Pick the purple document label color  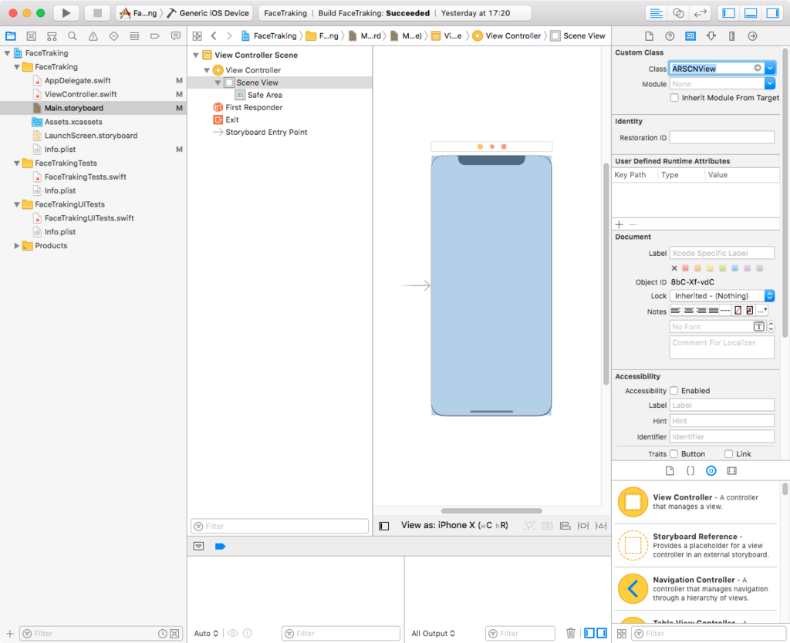747,268
